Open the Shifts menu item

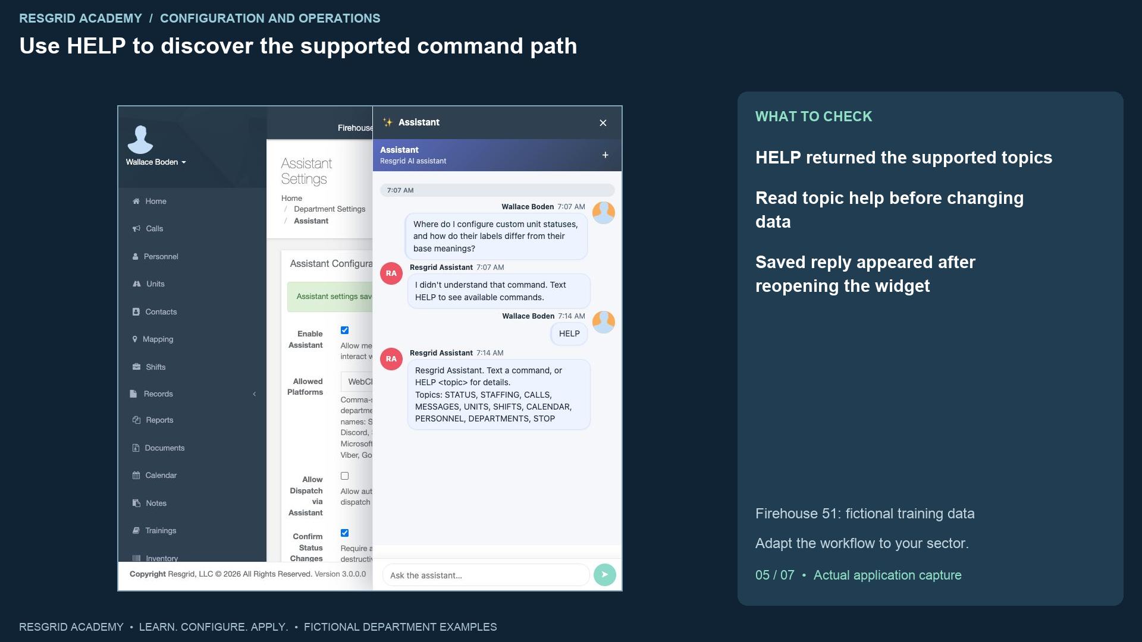192,367
